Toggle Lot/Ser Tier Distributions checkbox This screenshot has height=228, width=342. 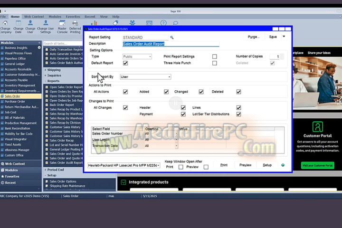(238, 114)
